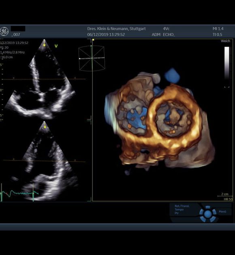235x255 pixels.
Task: Click the upper 2D apical echo image
Action: pos(41,79)
